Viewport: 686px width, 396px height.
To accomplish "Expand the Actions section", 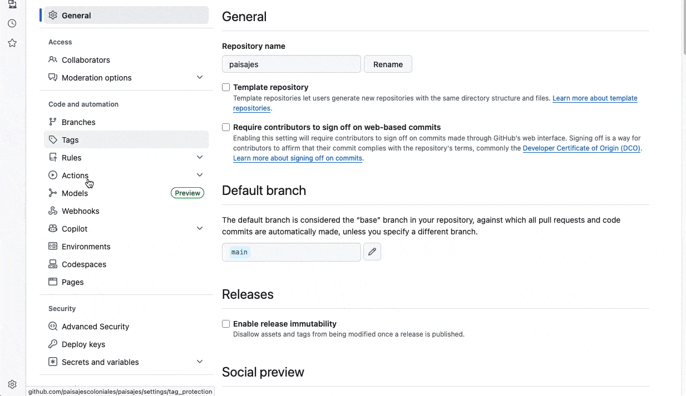I will [200, 174].
